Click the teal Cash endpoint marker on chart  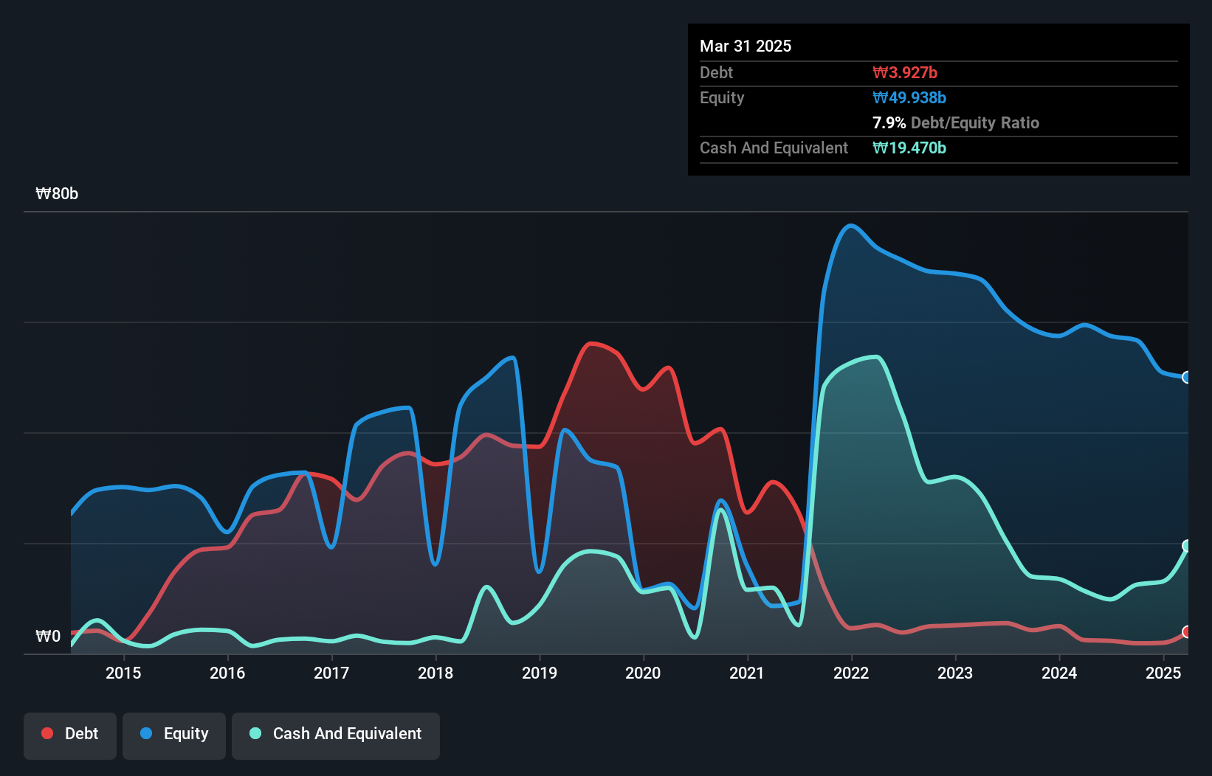[1187, 546]
